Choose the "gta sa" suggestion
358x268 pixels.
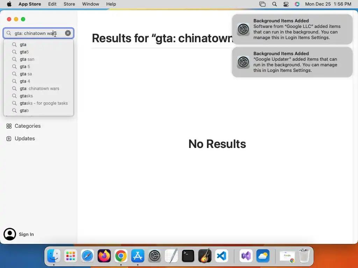coord(38,74)
